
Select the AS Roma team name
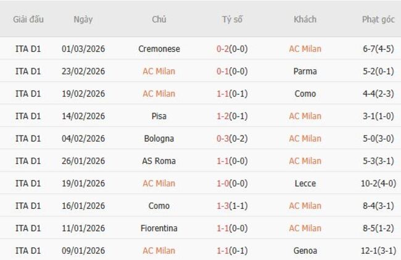coord(159,161)
